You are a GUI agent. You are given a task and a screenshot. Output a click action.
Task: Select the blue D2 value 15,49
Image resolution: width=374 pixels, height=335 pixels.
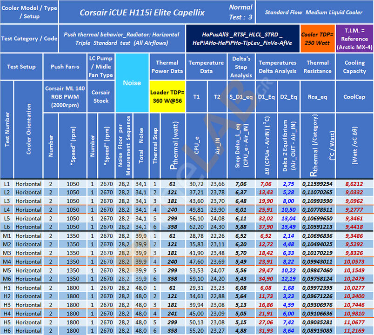[288, 227]
